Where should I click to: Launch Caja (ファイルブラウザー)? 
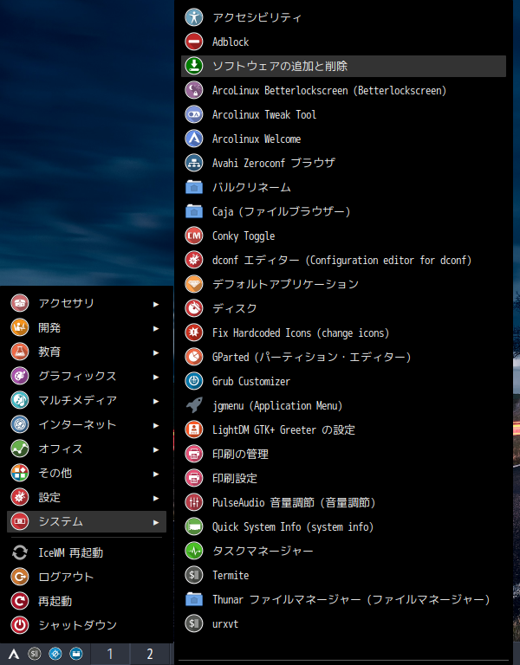click(x=343, y=211)
